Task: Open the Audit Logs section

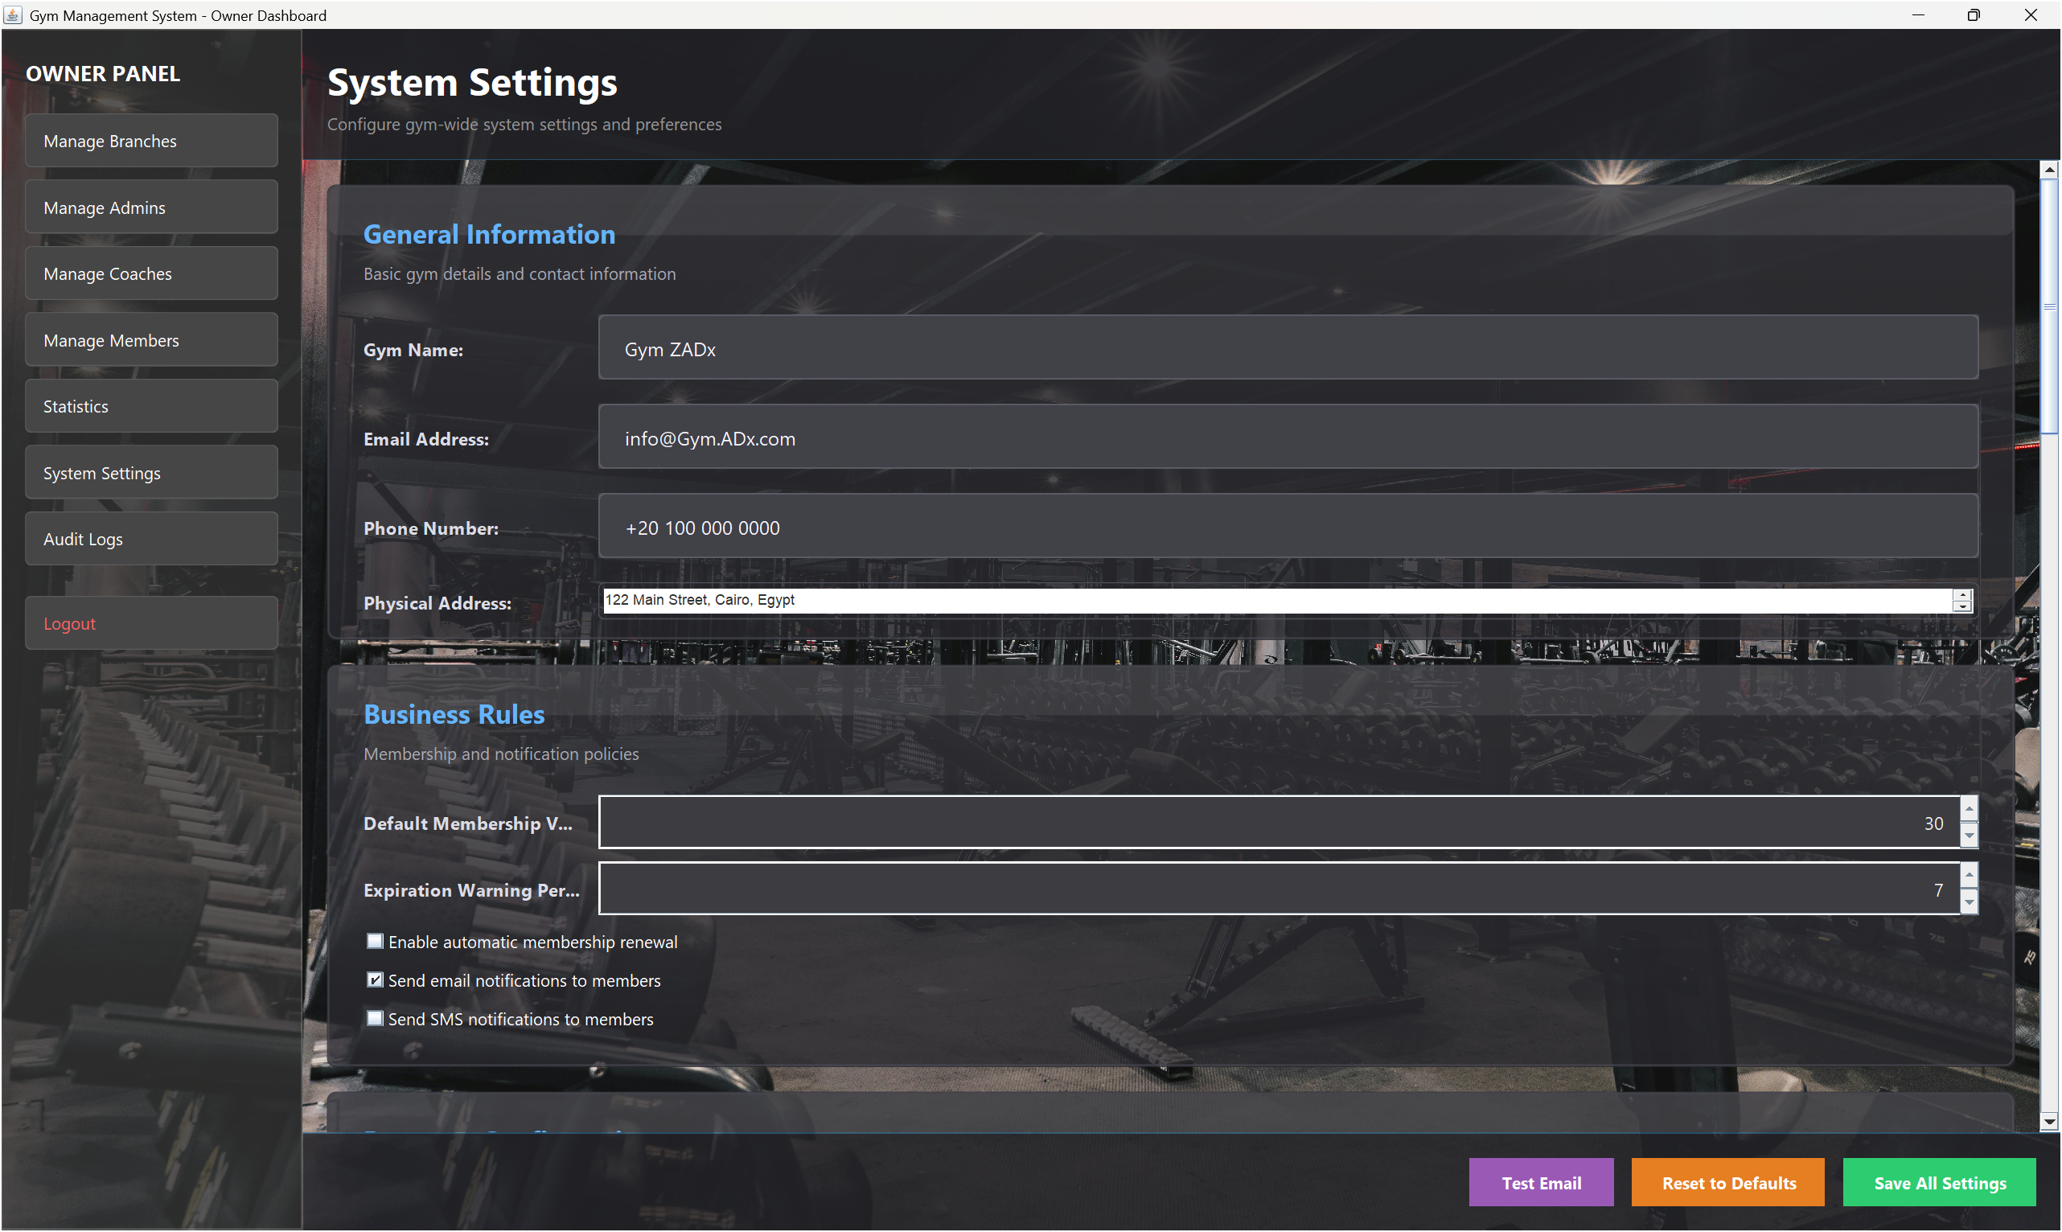Action: (151, 538)
